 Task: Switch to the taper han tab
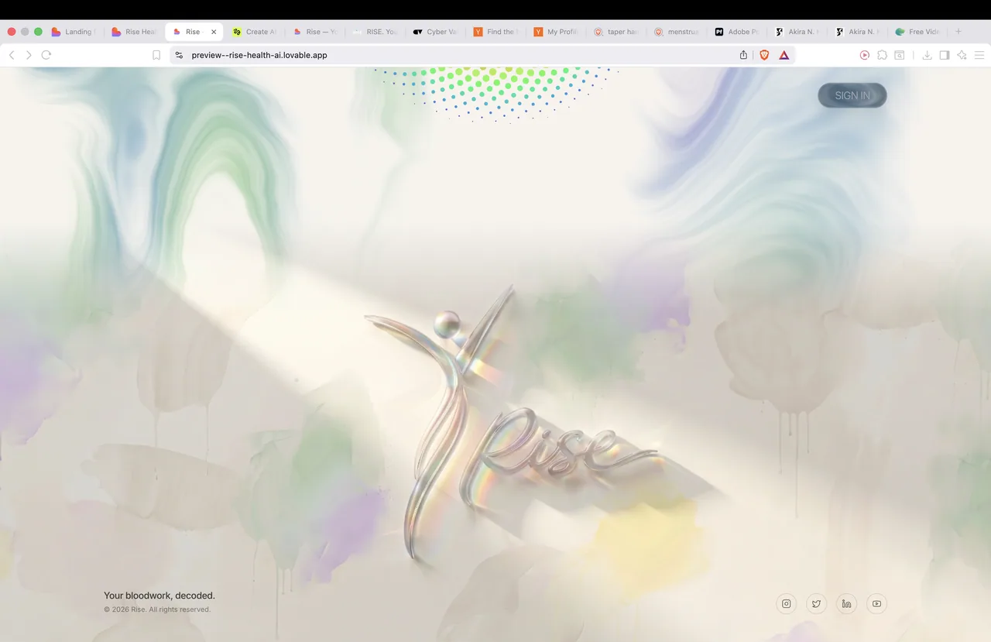click(616, 32)
